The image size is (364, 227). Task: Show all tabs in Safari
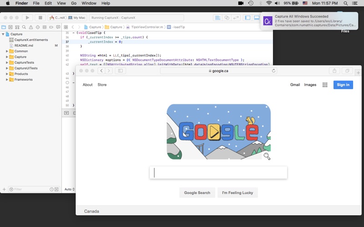(x=347, y=71)
